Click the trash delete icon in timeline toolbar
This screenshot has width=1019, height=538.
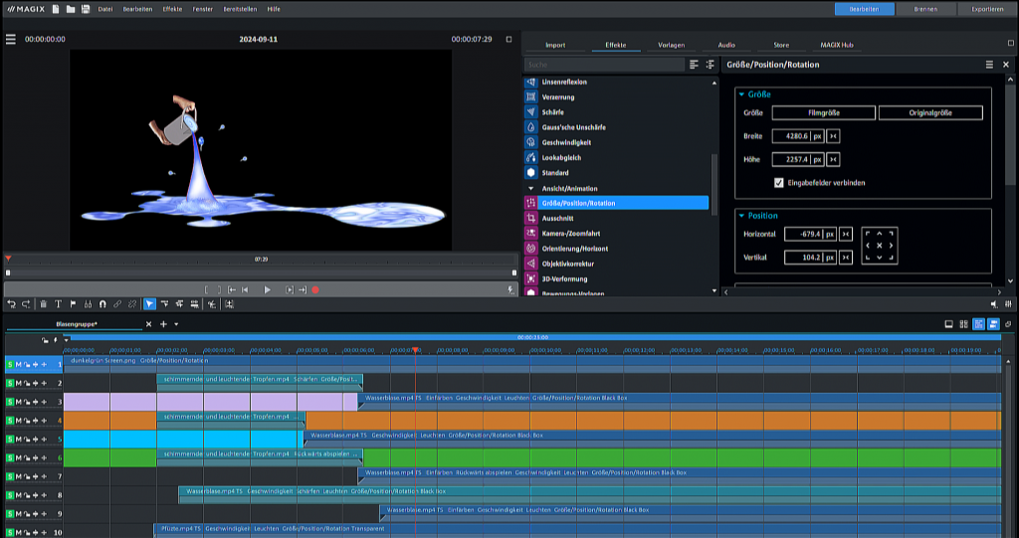click(43, 303)
